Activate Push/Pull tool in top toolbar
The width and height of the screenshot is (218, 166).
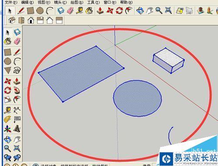(x=100, y=11)
